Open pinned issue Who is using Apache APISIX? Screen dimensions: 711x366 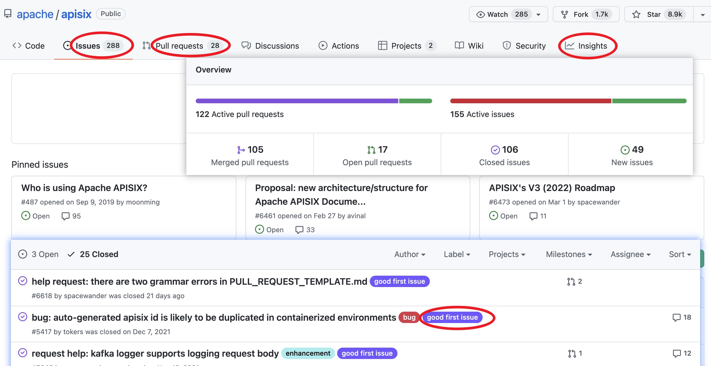pyautogui.click(x=84, y=188)
